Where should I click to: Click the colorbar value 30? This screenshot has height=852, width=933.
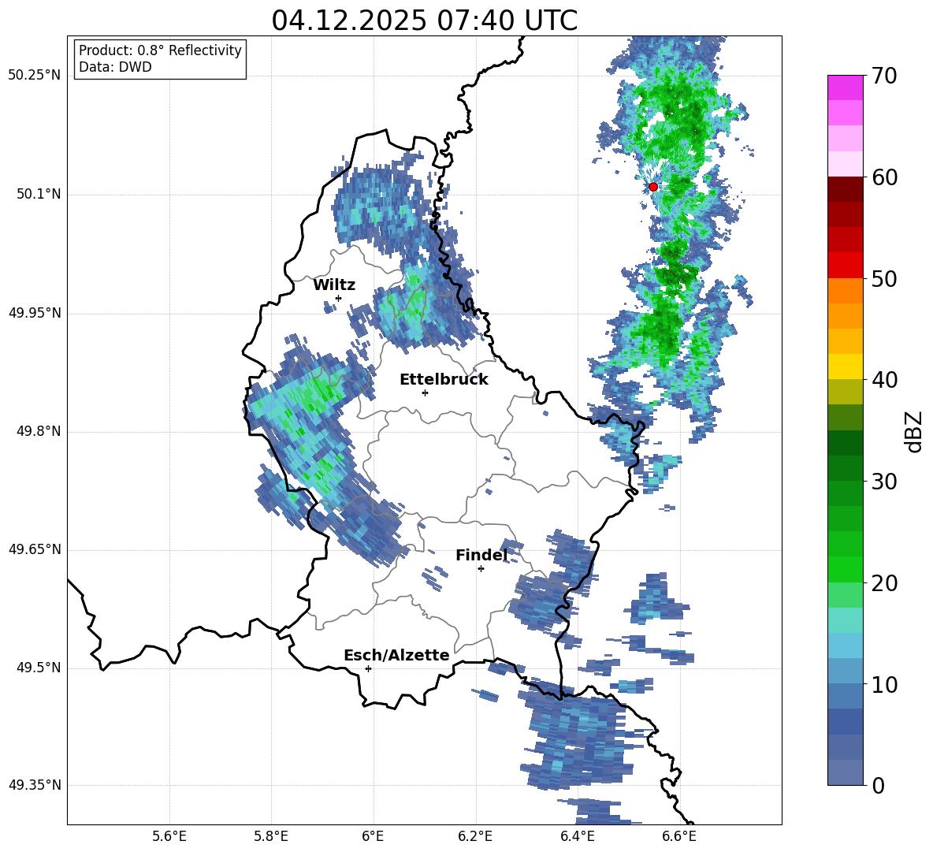tap(884, 482)
